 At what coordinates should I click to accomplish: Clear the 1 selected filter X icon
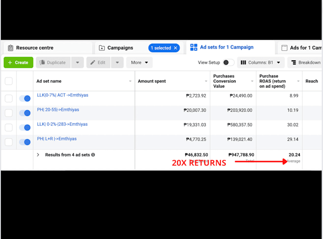(x=175, y=48)
